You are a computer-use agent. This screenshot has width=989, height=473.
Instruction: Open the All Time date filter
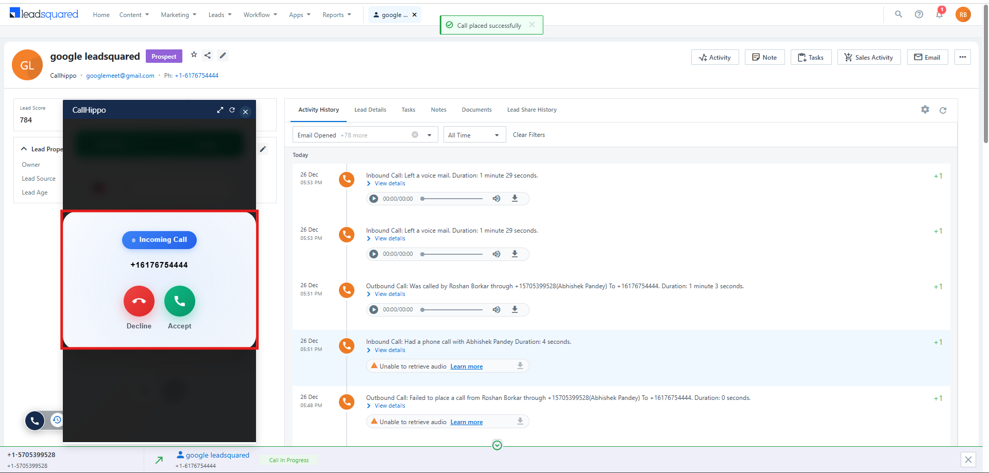(x=474, y=135)
